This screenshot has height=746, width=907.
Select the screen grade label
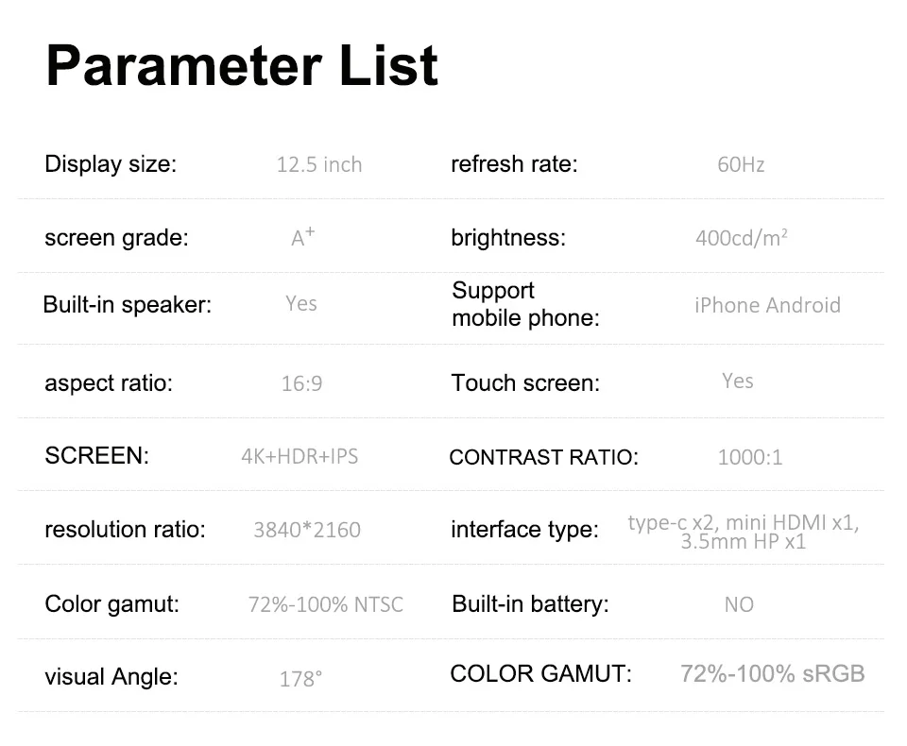coord(117,238)
